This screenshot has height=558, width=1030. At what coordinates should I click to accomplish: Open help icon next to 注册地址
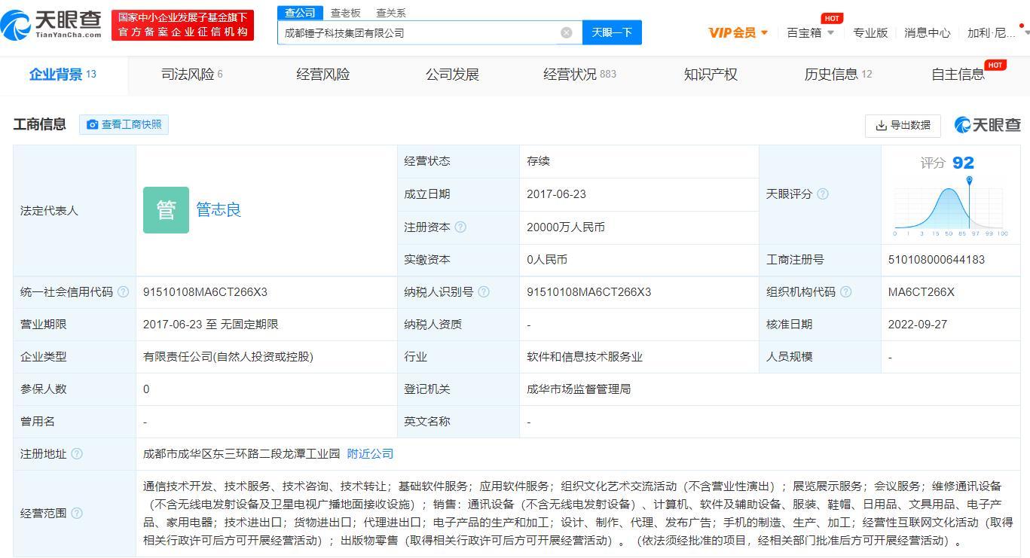[x=77, y=454]
